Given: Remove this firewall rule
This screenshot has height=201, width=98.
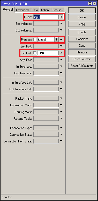Looking at the screenshot, I should pyautogui.click(x=82, y=52).
